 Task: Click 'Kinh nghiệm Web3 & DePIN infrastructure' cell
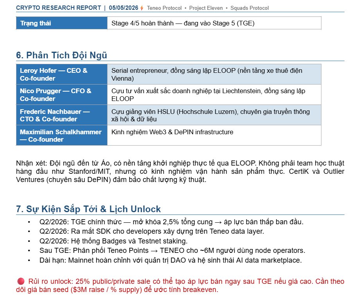(214, 135)
